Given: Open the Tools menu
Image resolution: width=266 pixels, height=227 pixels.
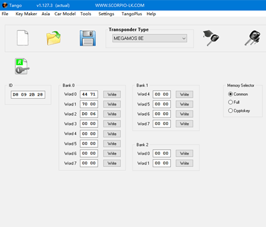Looking at the screenshot, I should point(86,14).
